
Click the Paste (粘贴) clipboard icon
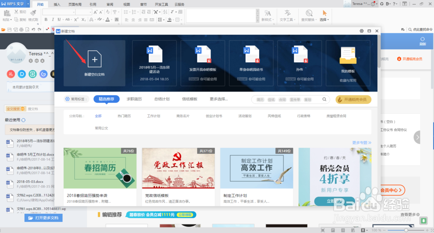tap(7, 13)
